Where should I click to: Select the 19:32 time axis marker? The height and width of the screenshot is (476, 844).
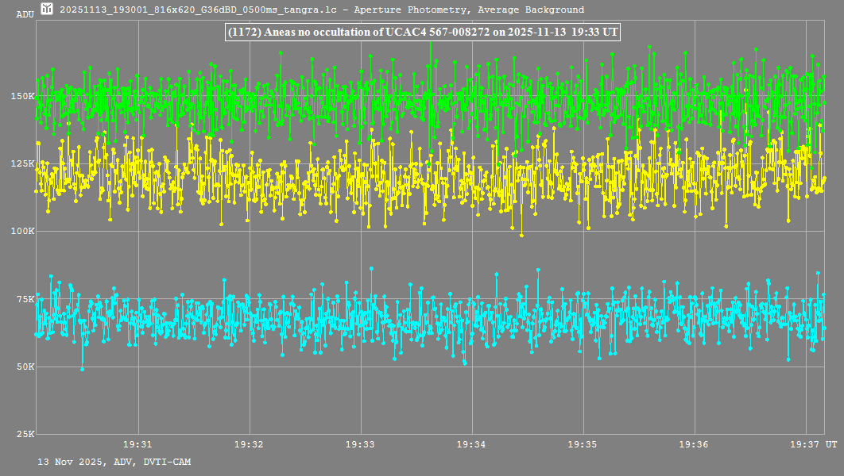pos(250,445)
